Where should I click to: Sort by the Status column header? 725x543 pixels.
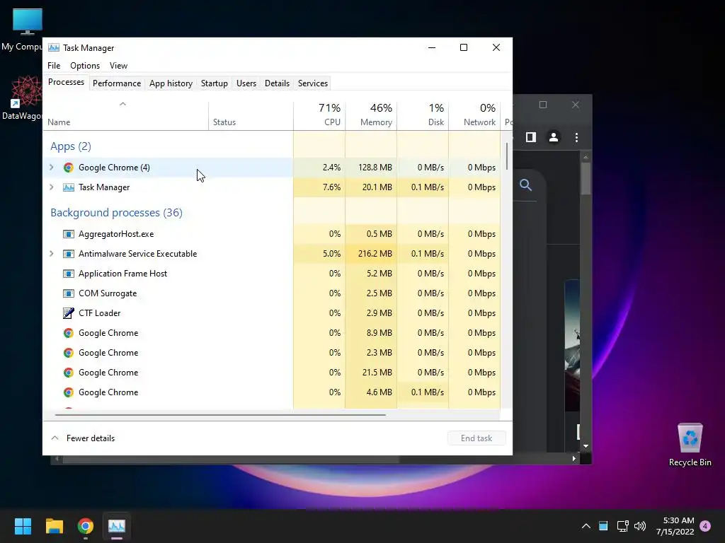pyautogui.click(x=251, y=115)
